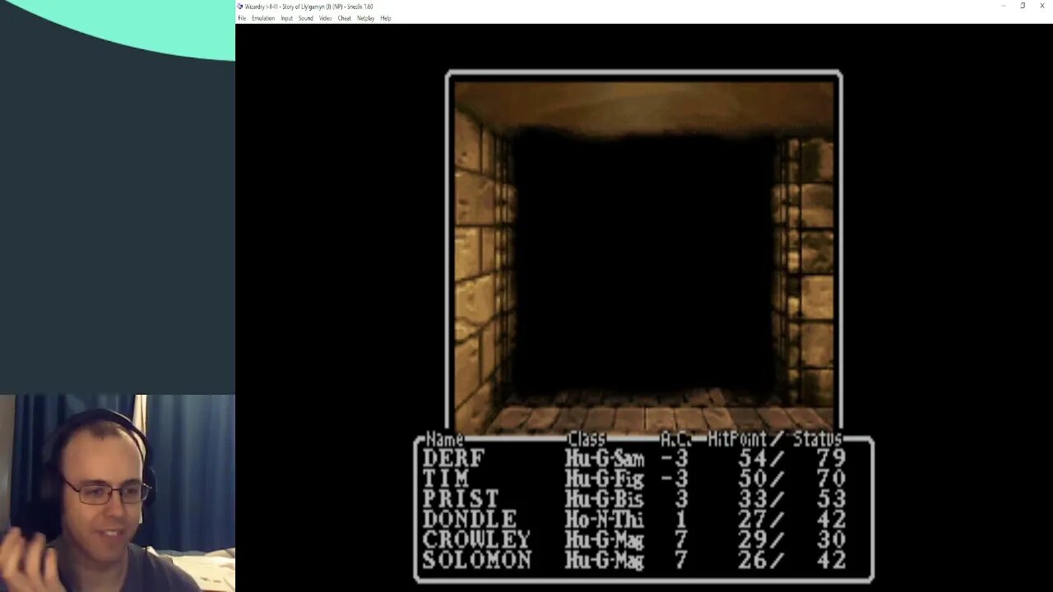1053x592 pixels.
Task: Click DERF's class Hu-G-Sam
Action: 605,459
